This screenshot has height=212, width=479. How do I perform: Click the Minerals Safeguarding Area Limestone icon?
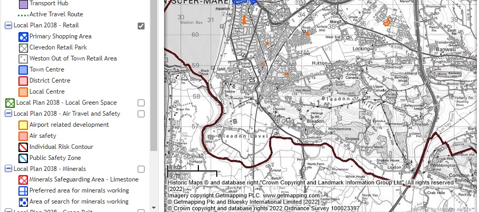(23, 180)
